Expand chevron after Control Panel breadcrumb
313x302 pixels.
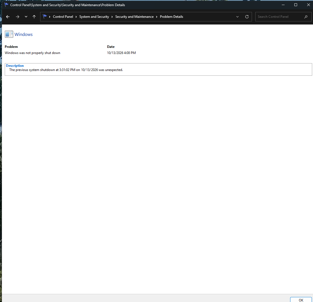(x=76, y=17)
